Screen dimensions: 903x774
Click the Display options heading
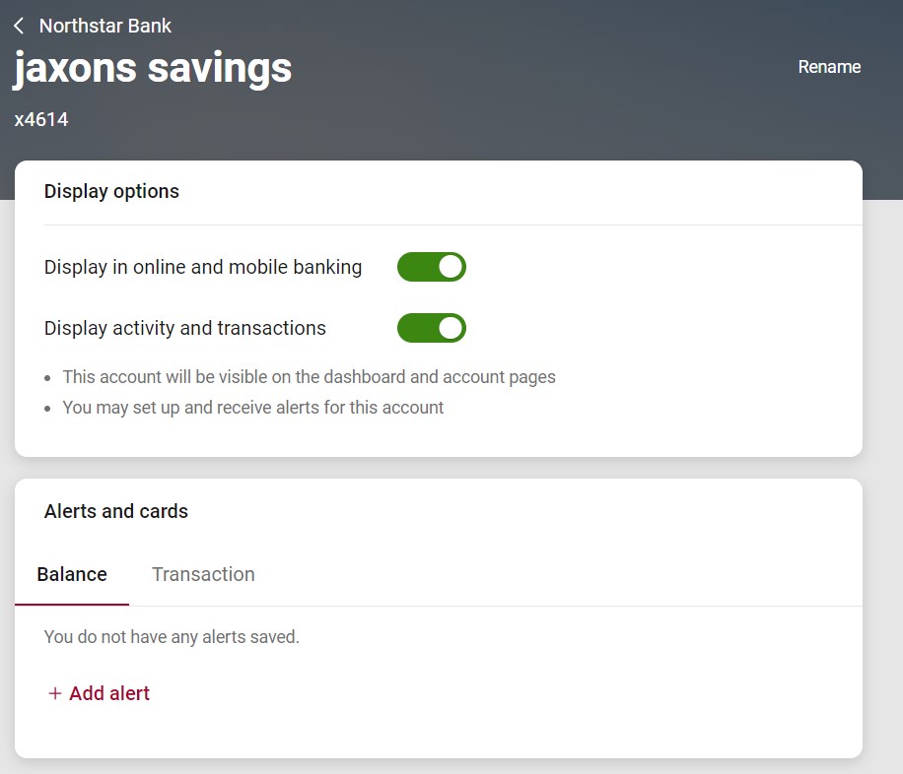click(111, 191)
